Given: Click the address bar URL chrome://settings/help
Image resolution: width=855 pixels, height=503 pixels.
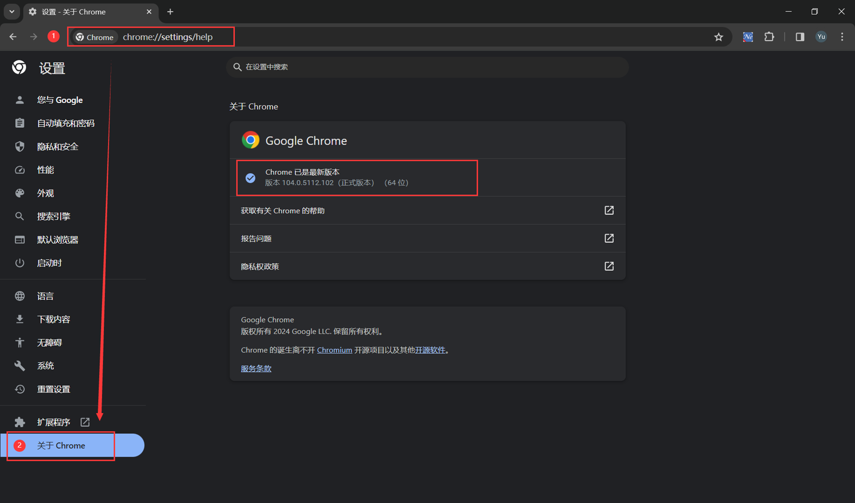Looking at the screenshot, I should click(x=168, y=37).
